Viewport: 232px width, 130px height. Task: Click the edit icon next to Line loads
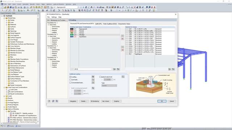93,80
